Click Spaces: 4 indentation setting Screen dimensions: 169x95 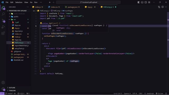(x=127, y=93)
